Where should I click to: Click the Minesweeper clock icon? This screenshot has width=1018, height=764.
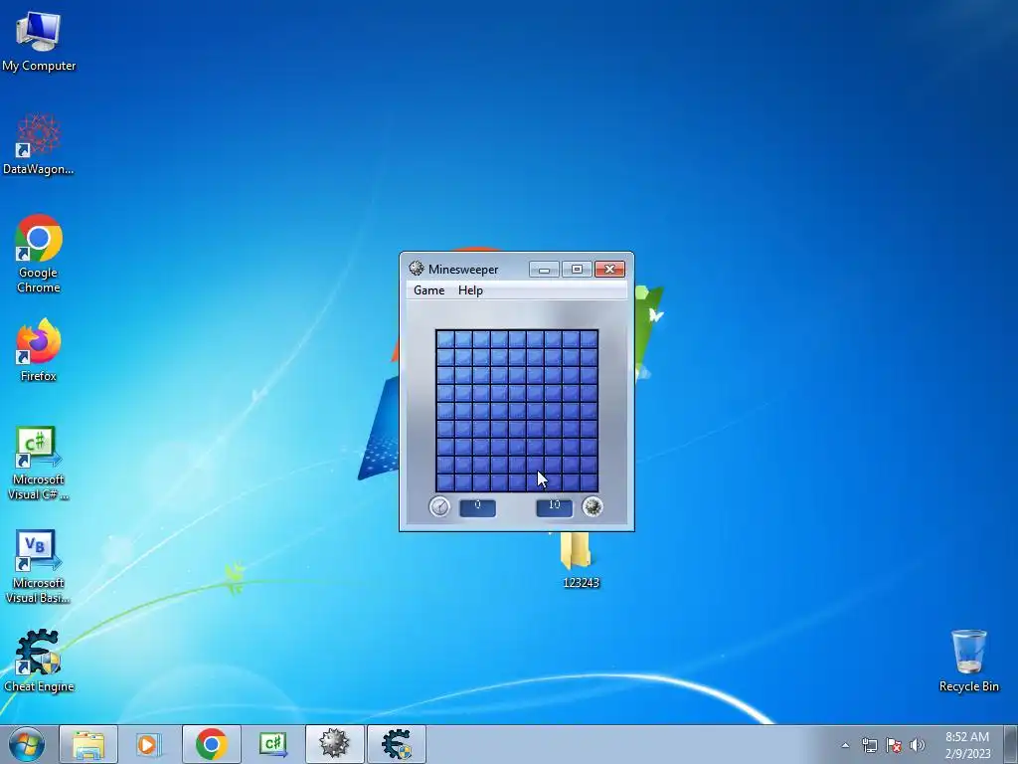click(439, 506)
